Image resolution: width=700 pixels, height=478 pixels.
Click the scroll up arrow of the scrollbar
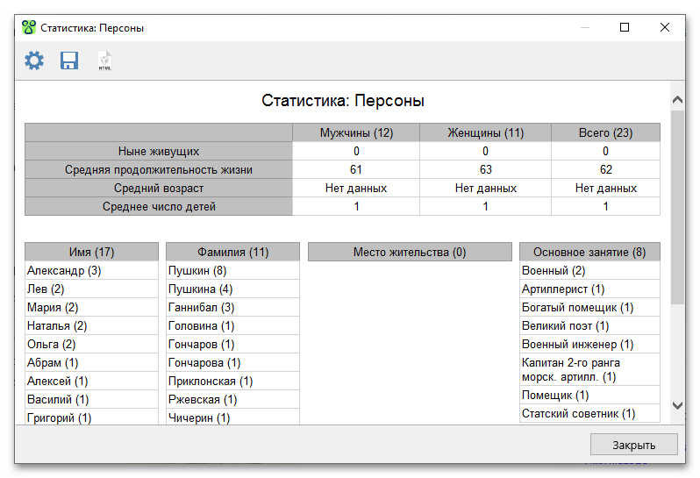coord(678,100)
